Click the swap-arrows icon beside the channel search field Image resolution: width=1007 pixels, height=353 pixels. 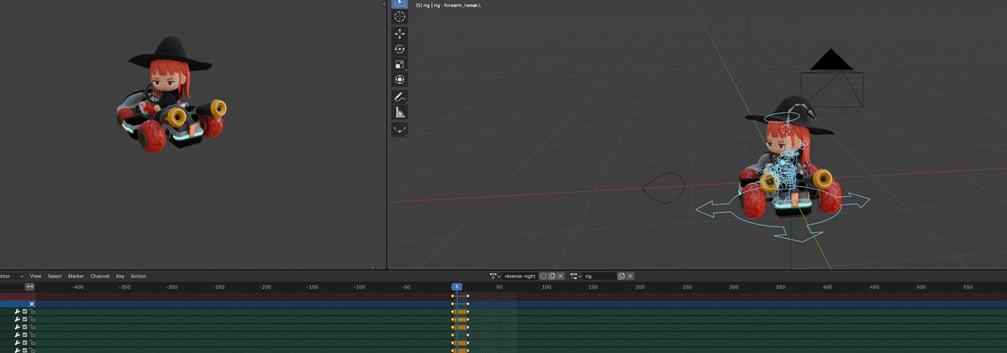point(29,287)
